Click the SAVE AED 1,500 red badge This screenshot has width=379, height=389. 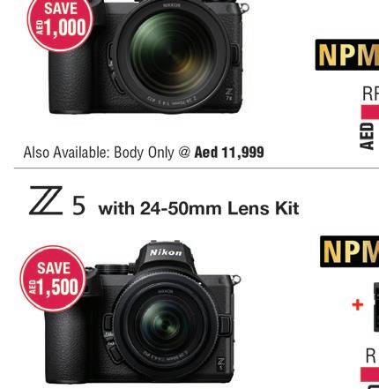53,279
